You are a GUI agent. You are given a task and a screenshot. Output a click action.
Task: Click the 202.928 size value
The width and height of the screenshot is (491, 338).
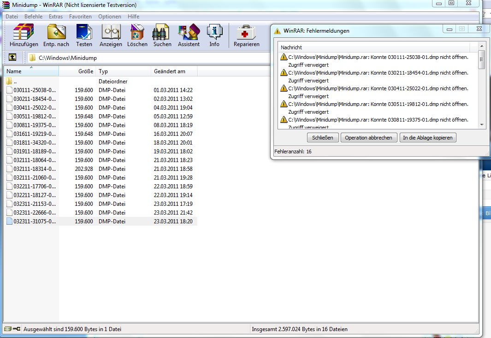[83, 169]
